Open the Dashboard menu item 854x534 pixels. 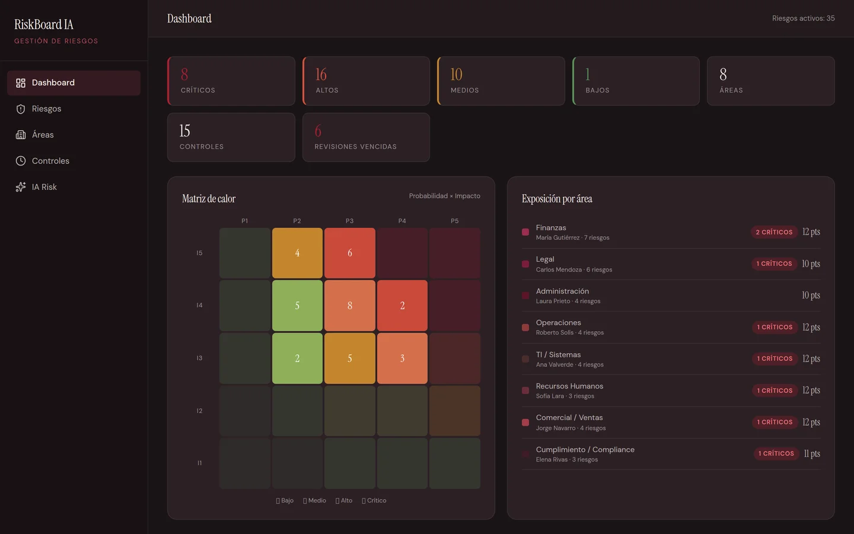(x=74, y=83)
